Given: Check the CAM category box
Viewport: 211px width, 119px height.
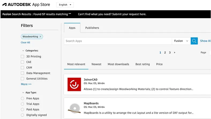Looking at the screenshot, I should click(22, 68).
